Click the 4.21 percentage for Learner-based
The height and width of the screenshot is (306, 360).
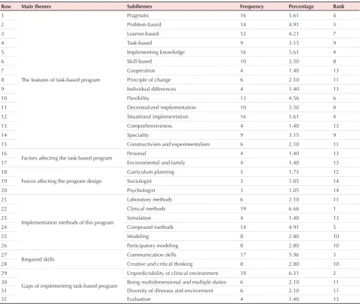point(294,33)
